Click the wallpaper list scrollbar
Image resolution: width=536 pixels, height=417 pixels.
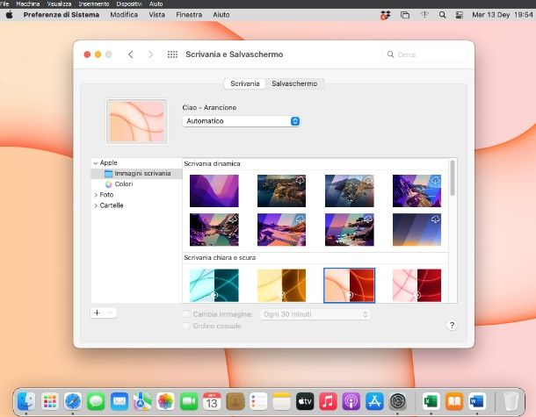[453, 177]
